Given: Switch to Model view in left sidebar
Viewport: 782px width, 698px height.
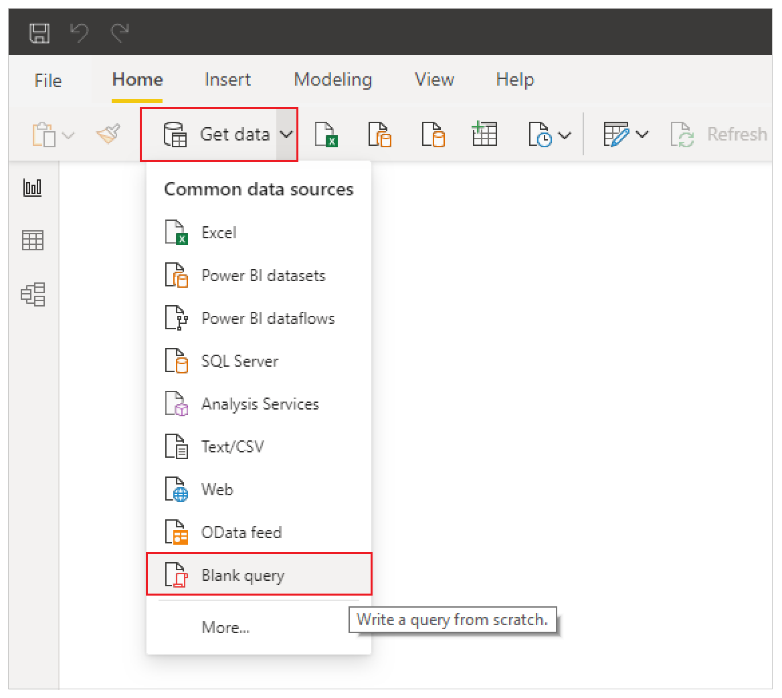Looking at the screenshot, I should (x=33, y=294).
